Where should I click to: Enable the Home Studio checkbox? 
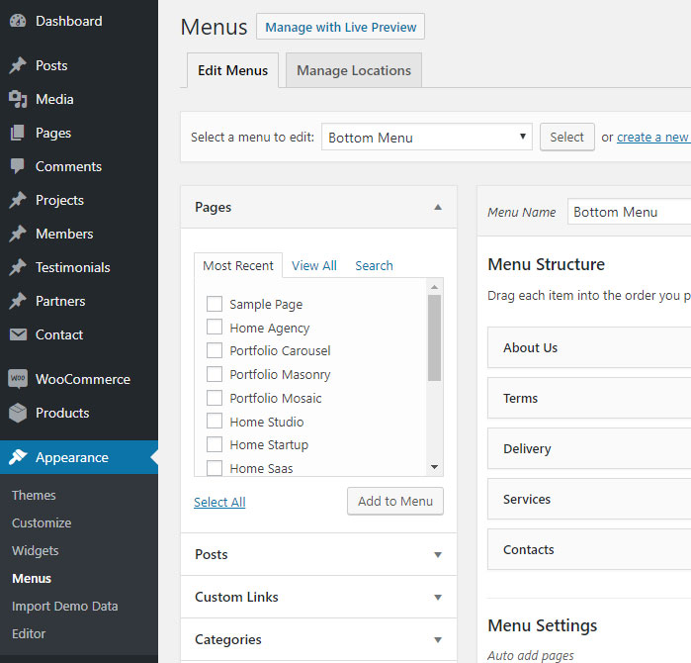[x=214, y=422]
